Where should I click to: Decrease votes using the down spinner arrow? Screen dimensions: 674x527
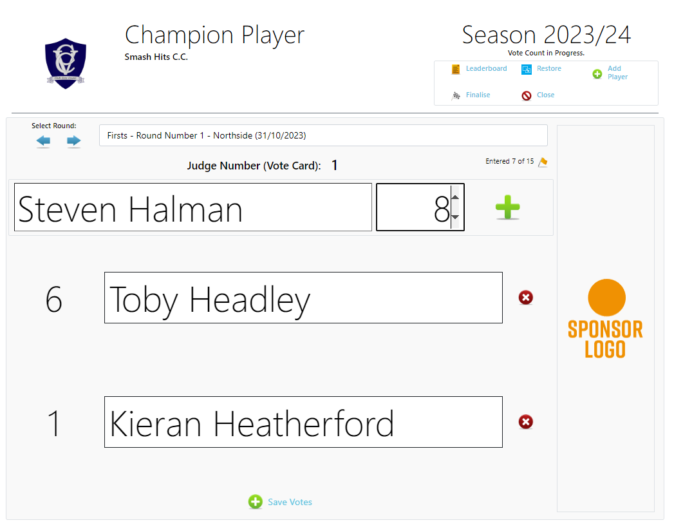456,217
